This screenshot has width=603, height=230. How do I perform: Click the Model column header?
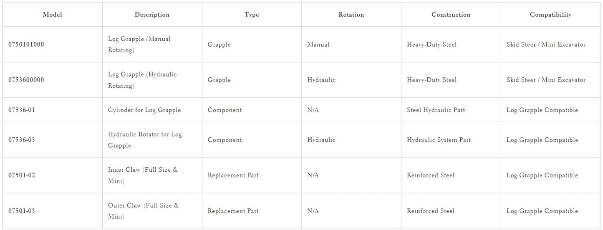click(x=53, y=15)
